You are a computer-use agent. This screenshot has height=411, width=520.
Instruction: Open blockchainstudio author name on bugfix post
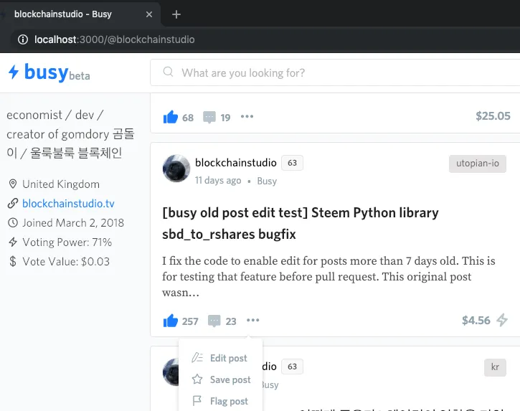point(236,163)
